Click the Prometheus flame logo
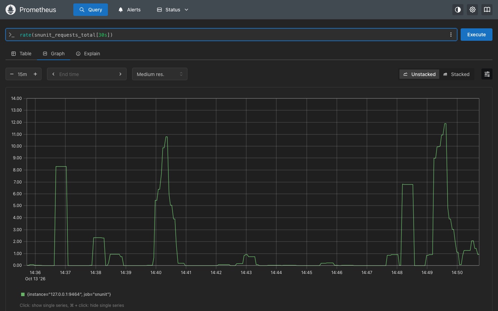This screenshot has height=311, width=498. (11, 10)
